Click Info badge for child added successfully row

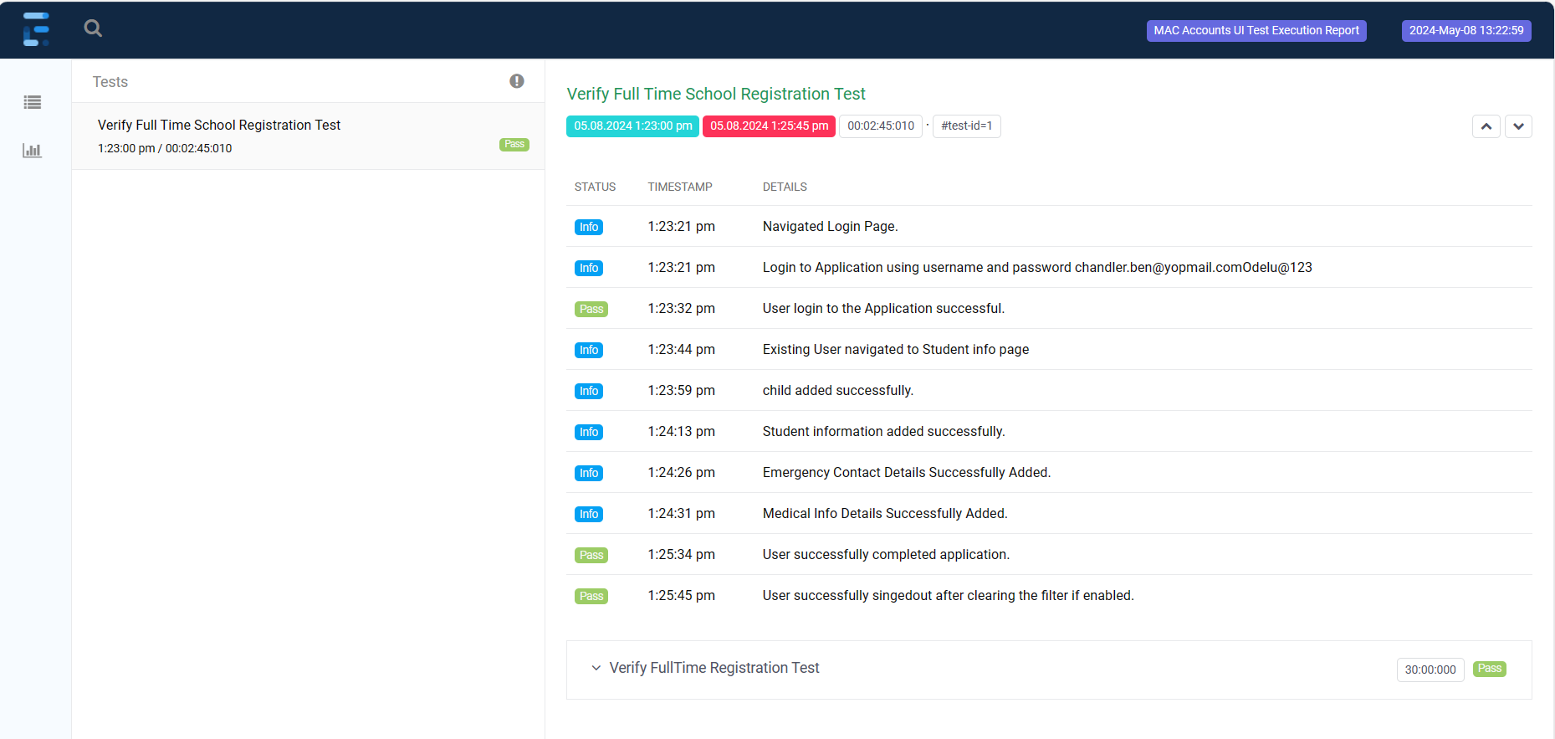589,391
